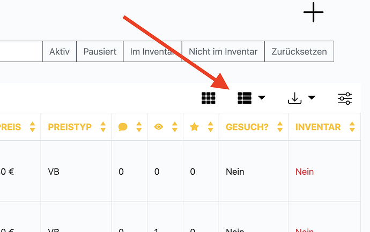This screenshot has height=232, width=370.
Task: Expand the download options dropdown arrow
Action: point(312,98)
